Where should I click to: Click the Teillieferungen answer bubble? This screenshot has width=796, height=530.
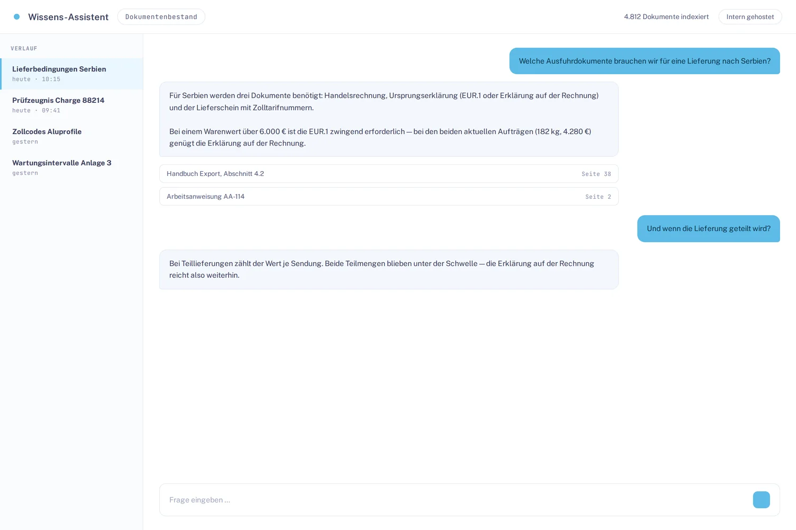pyautogui.click(x=389, y=269)
